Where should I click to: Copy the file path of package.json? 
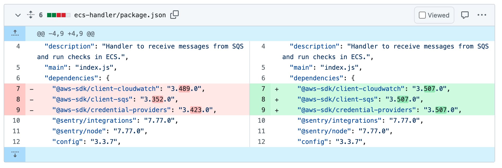click(174, 15)
